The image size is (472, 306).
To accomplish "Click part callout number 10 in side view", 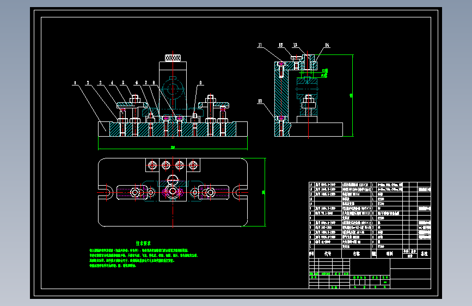I will [x=260, y=101].
